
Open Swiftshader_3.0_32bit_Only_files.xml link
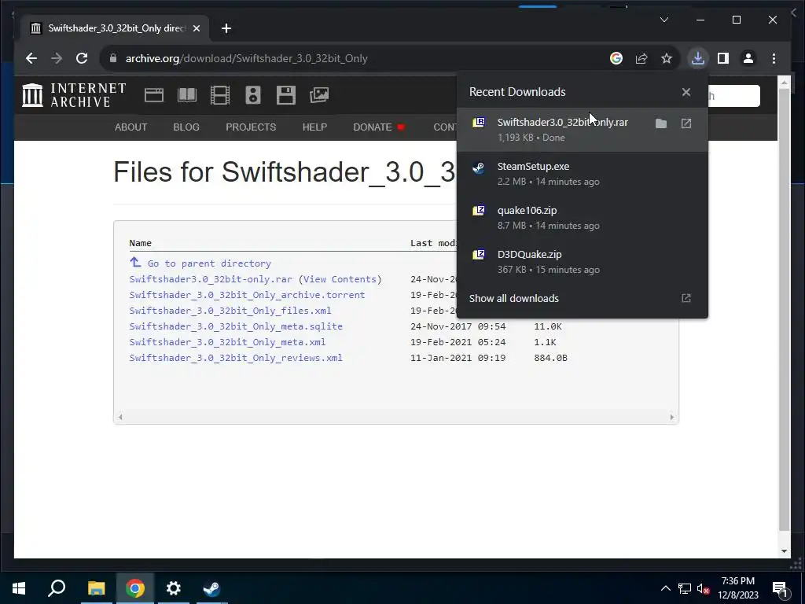(x=230, y=310)
